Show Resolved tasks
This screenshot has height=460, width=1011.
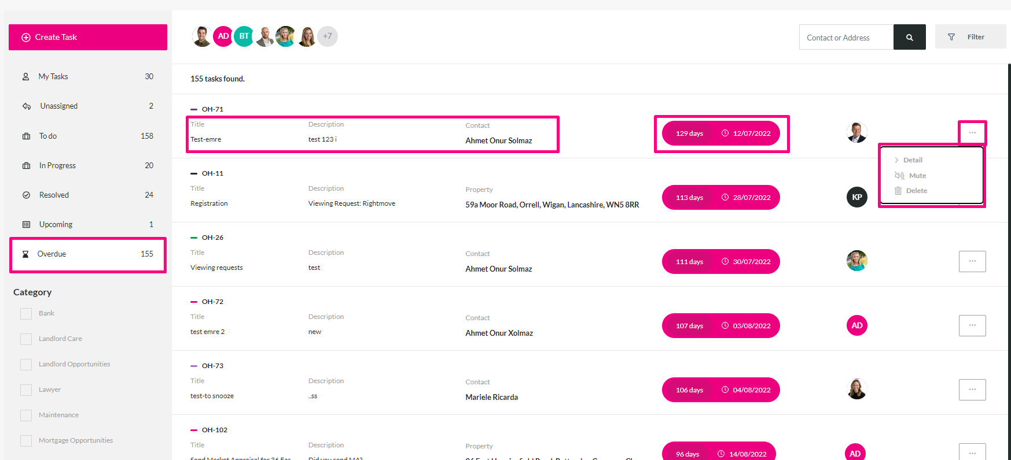point(88,195)
